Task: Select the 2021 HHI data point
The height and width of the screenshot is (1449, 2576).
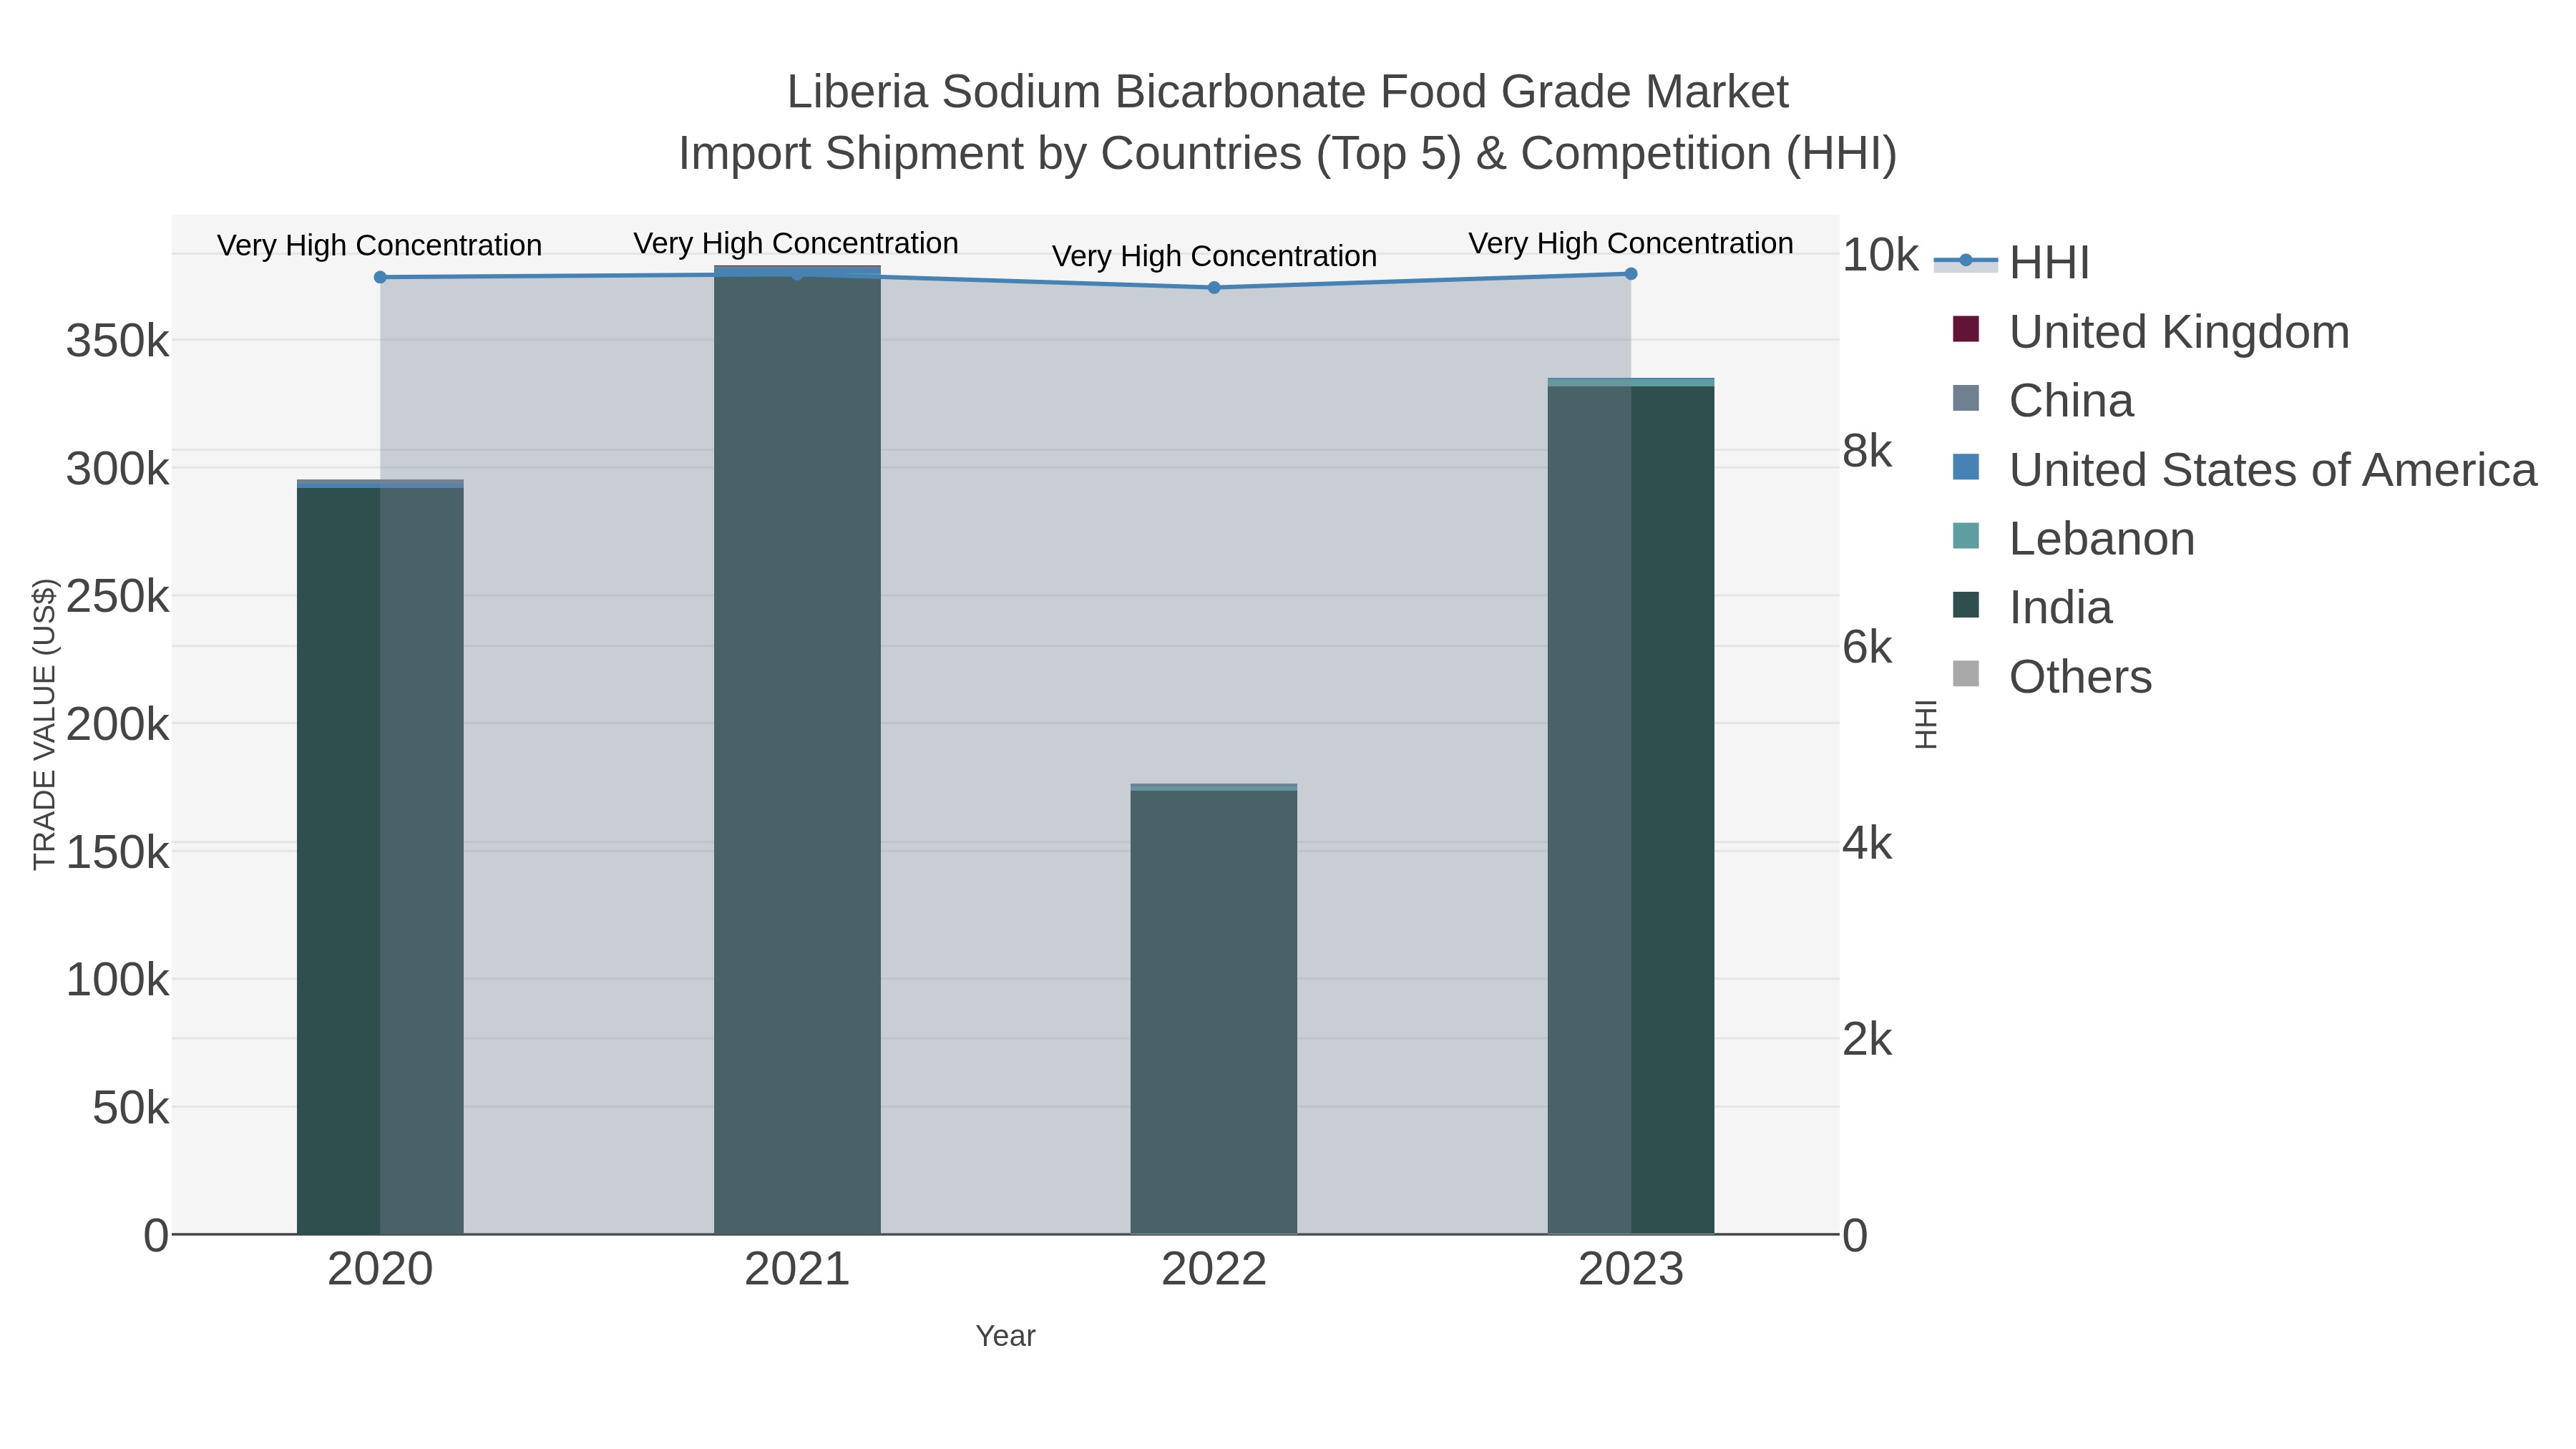Action: pos(797,275)
